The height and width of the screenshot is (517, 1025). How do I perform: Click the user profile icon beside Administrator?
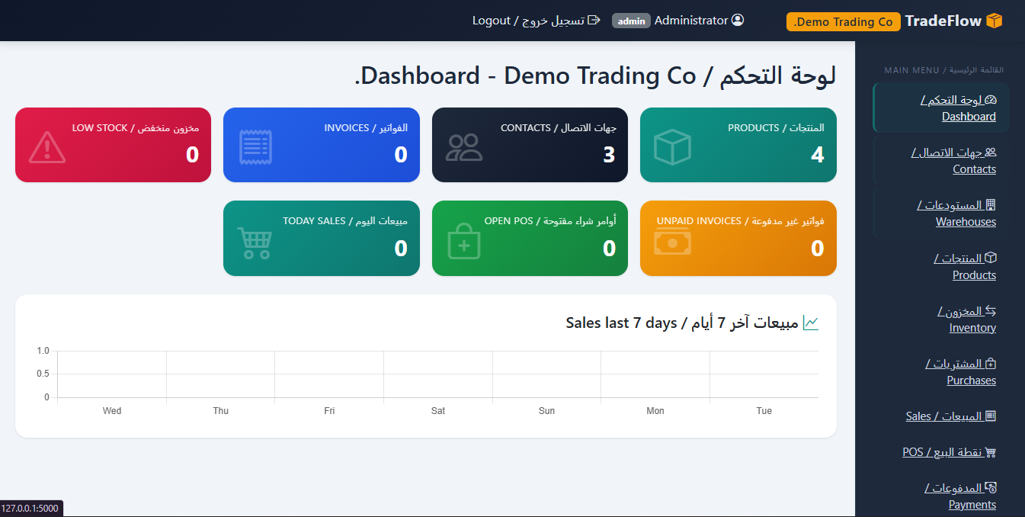click(738, 21)
